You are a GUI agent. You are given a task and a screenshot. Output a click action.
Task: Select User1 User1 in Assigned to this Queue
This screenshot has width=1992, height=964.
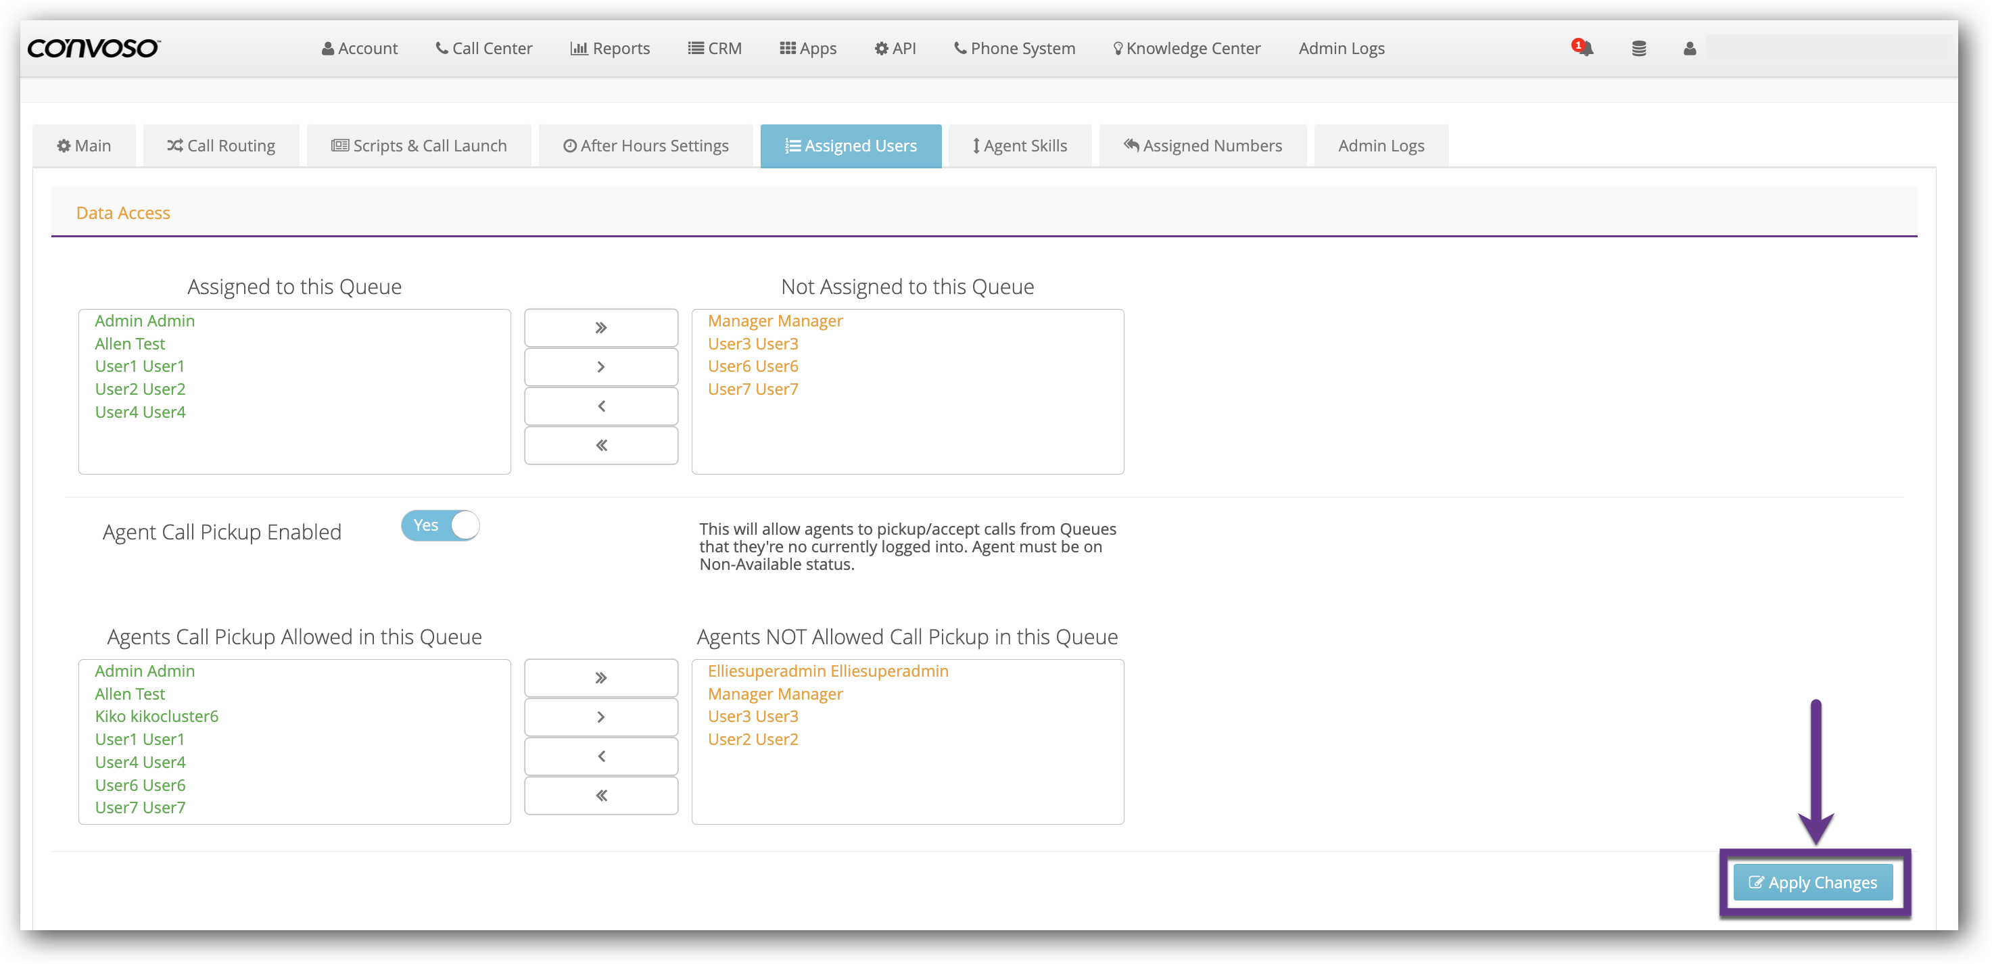tap(140, 366)
